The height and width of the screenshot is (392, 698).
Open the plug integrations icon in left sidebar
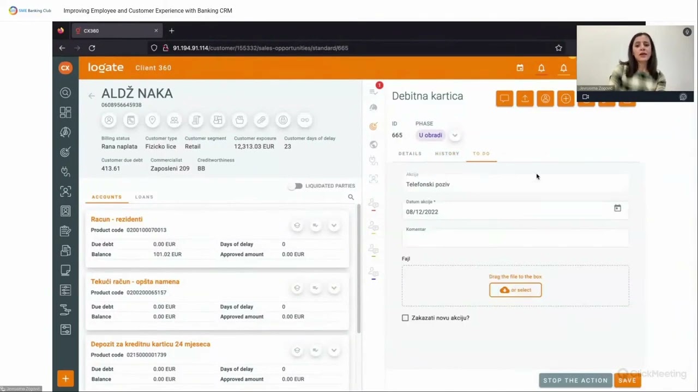point(65,171)
